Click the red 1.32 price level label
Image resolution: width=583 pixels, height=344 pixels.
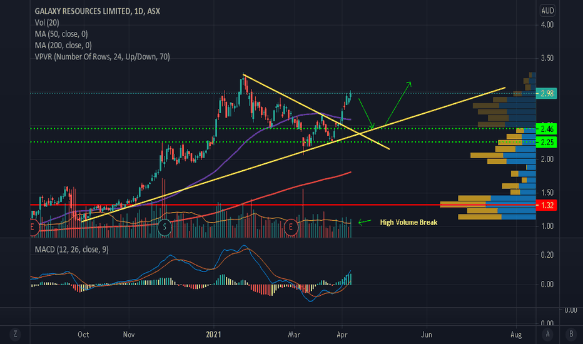click(547, 205)
